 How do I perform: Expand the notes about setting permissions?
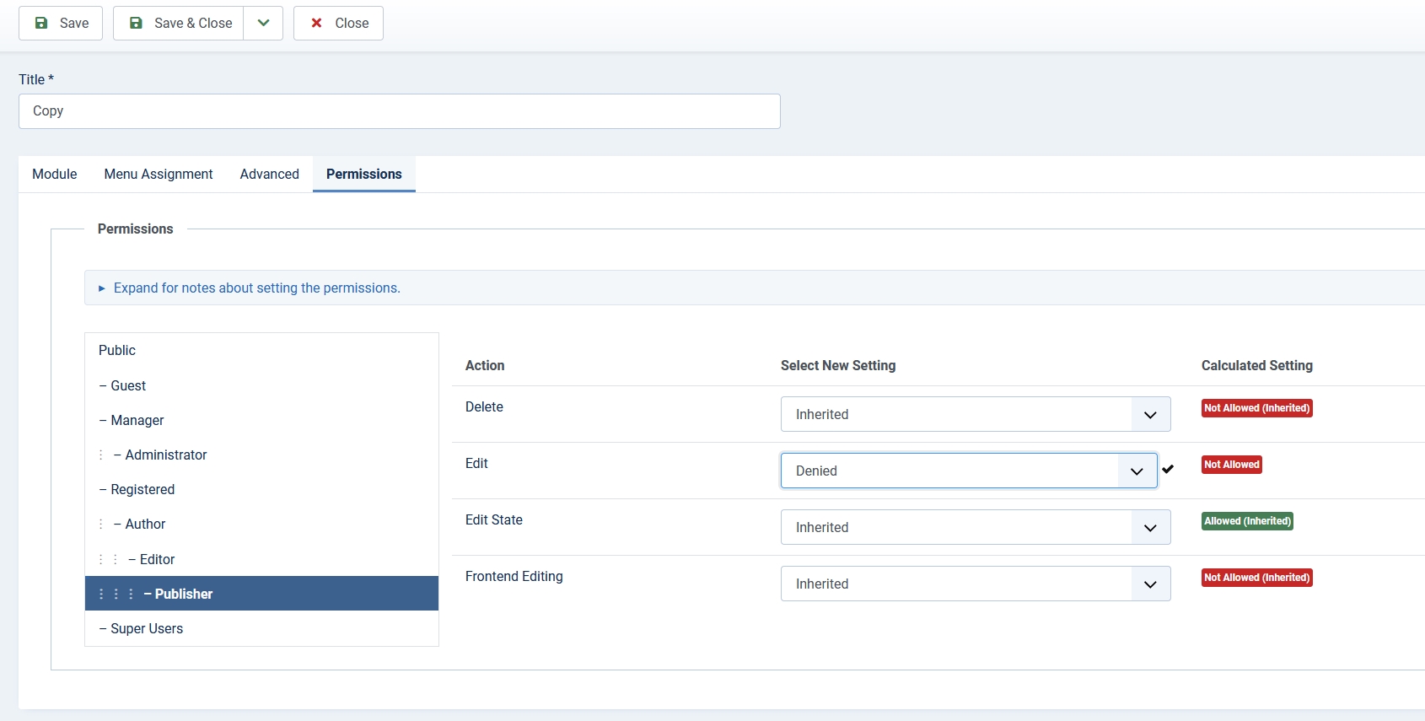(x=256, y=288)
